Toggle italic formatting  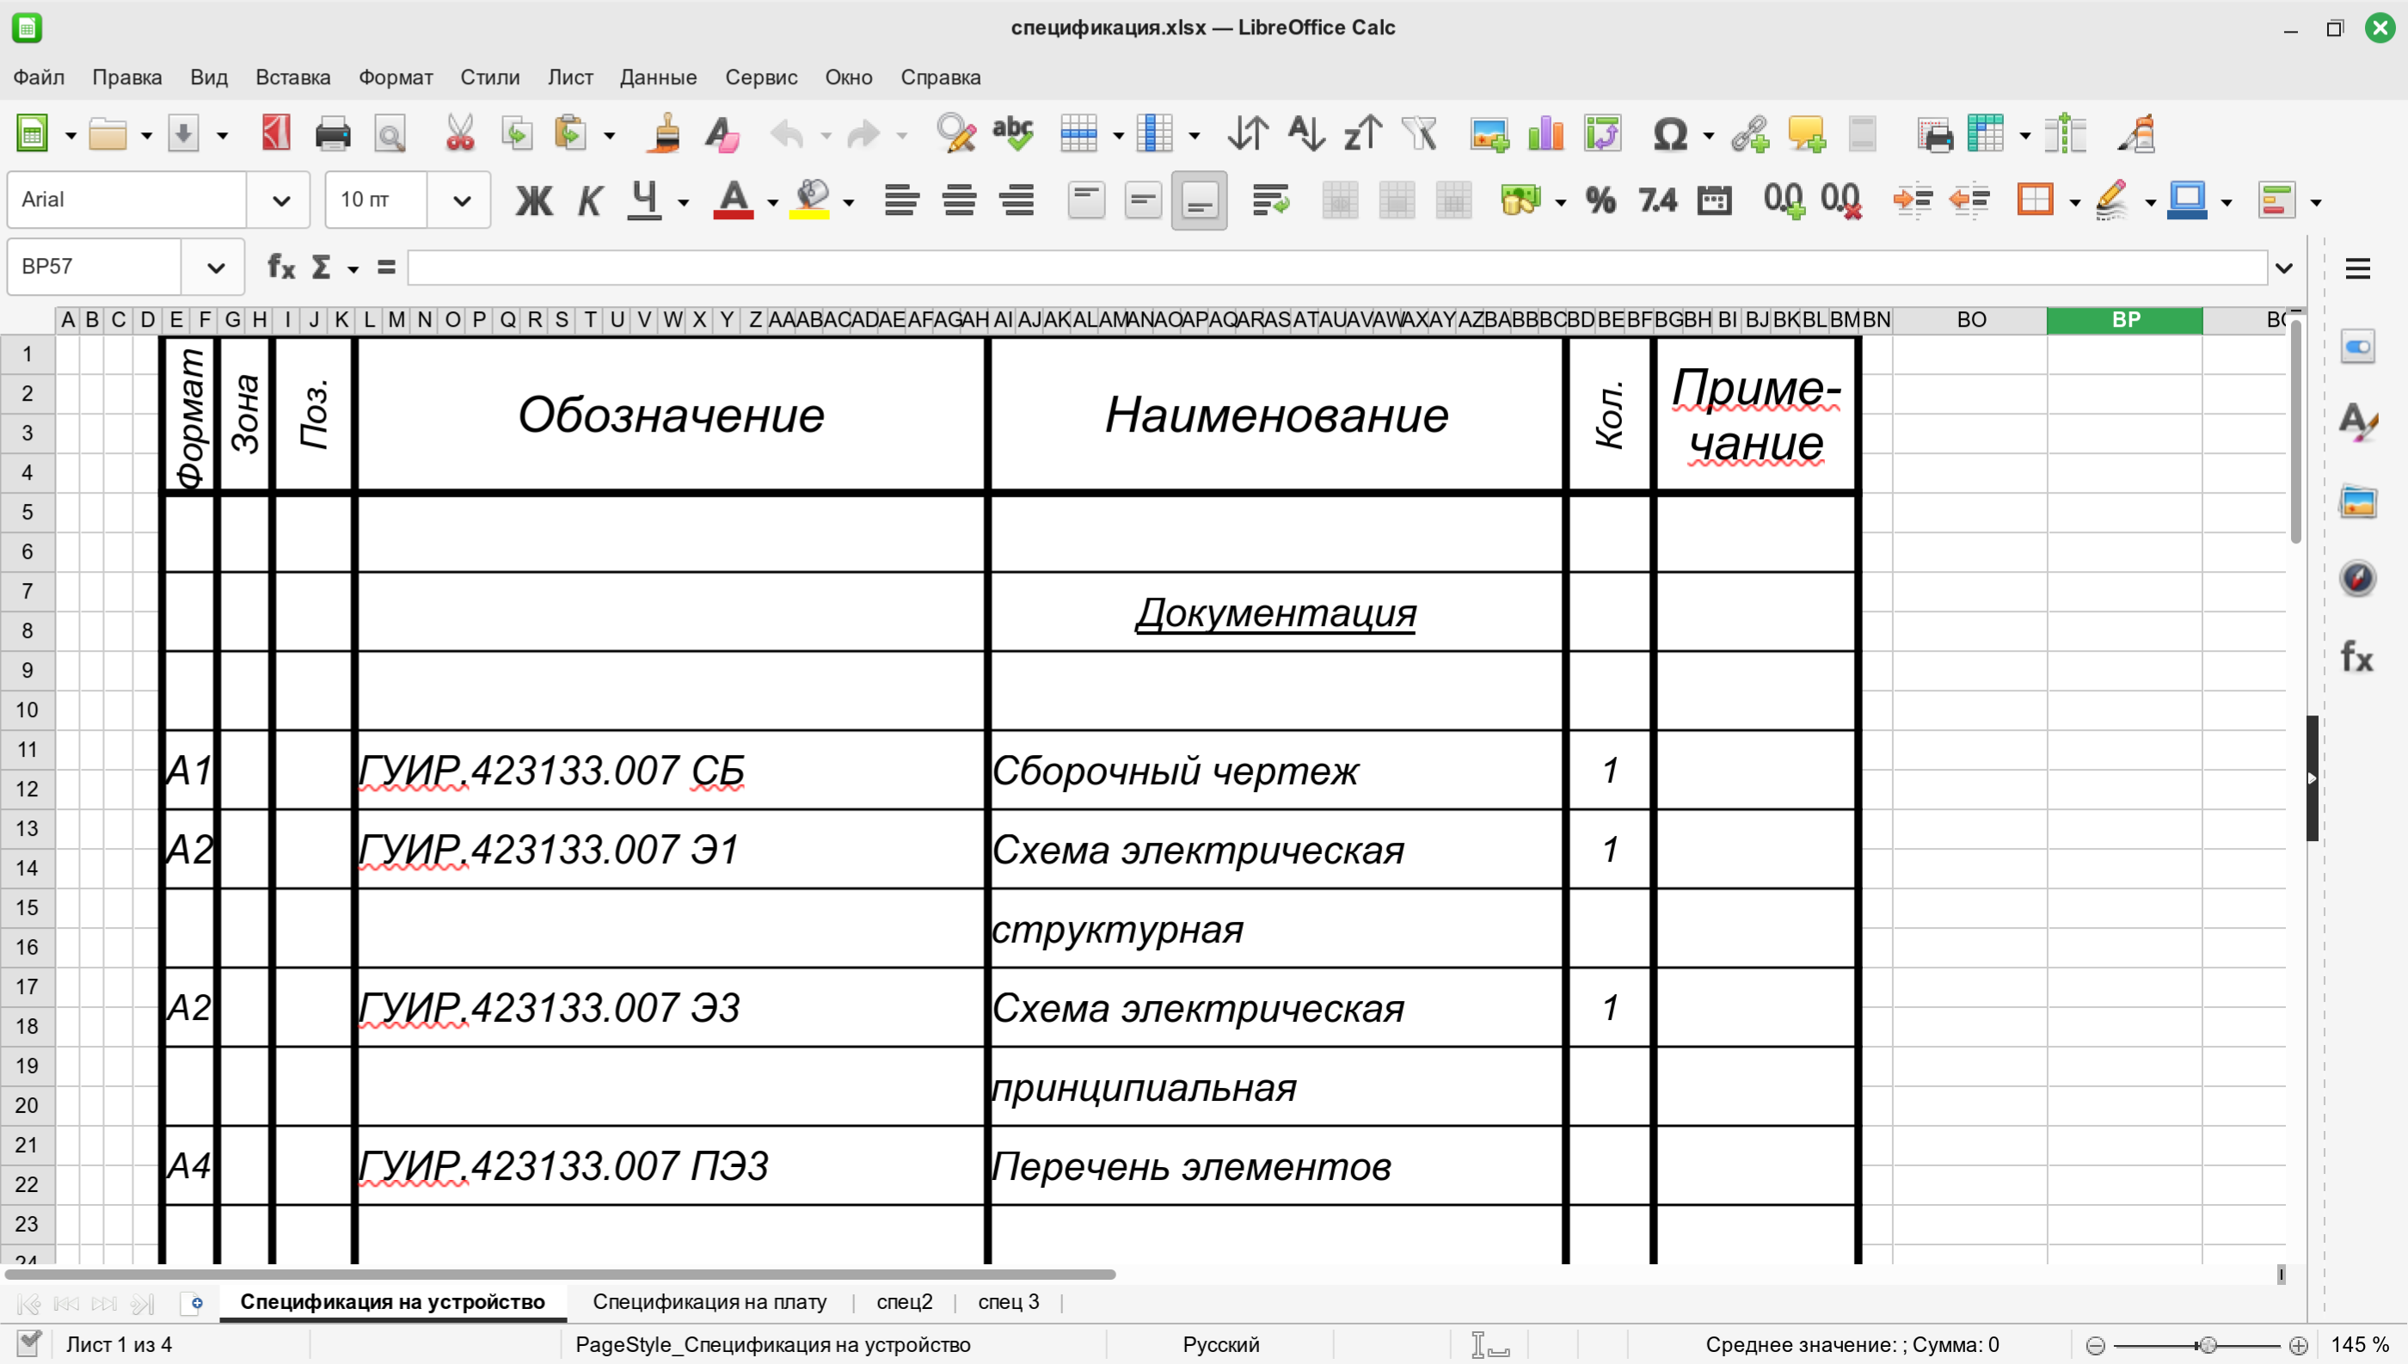(x=589, y=200)
